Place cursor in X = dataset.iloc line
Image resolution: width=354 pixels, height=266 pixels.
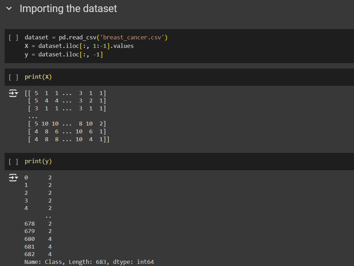point(79,46)
